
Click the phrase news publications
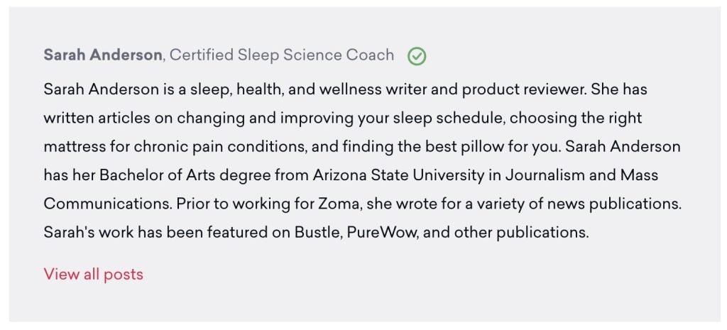click(x=614, y=203)
